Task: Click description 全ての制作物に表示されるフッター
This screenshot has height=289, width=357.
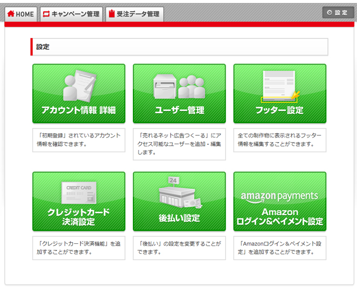Action: tap(280, 140)
